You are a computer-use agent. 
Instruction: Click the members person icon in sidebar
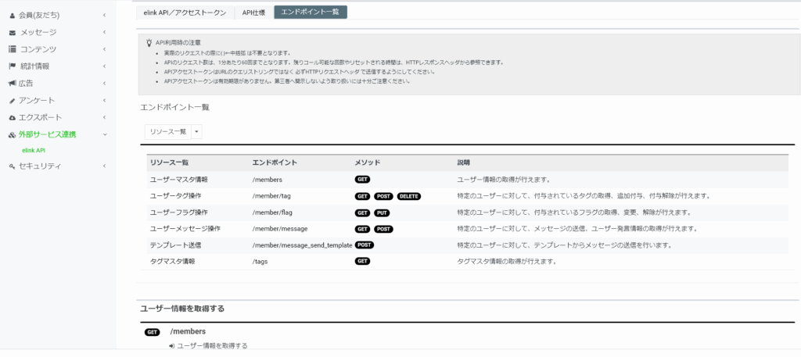point(12,16)
